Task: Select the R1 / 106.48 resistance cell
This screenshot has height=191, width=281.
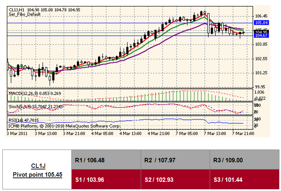Action: pos(106,160)
